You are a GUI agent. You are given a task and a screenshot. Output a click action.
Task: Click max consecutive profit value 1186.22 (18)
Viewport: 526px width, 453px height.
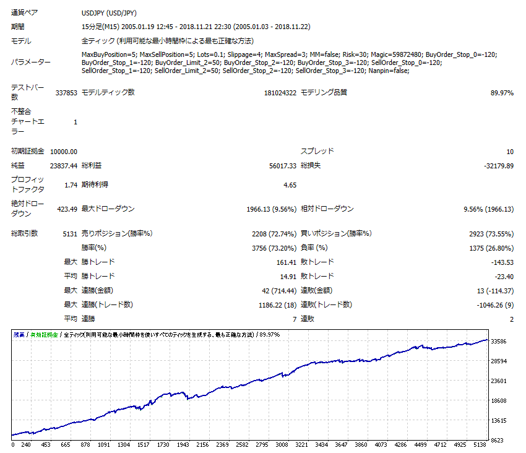tap(278, 305)
